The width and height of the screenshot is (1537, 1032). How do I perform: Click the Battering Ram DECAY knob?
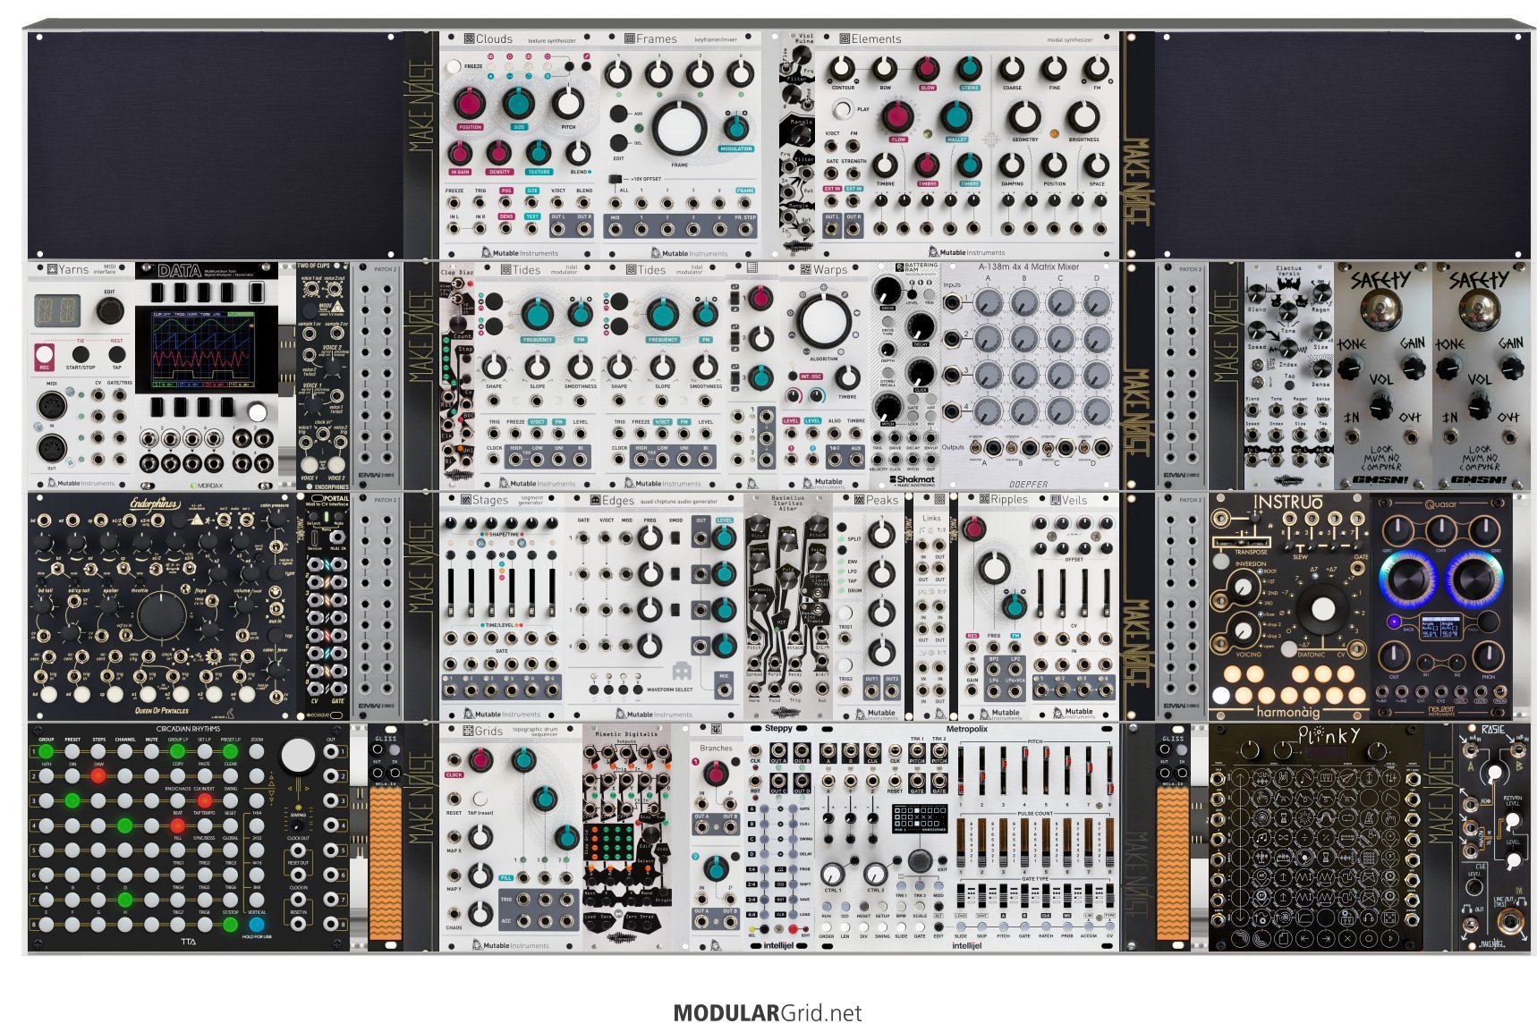921,326
